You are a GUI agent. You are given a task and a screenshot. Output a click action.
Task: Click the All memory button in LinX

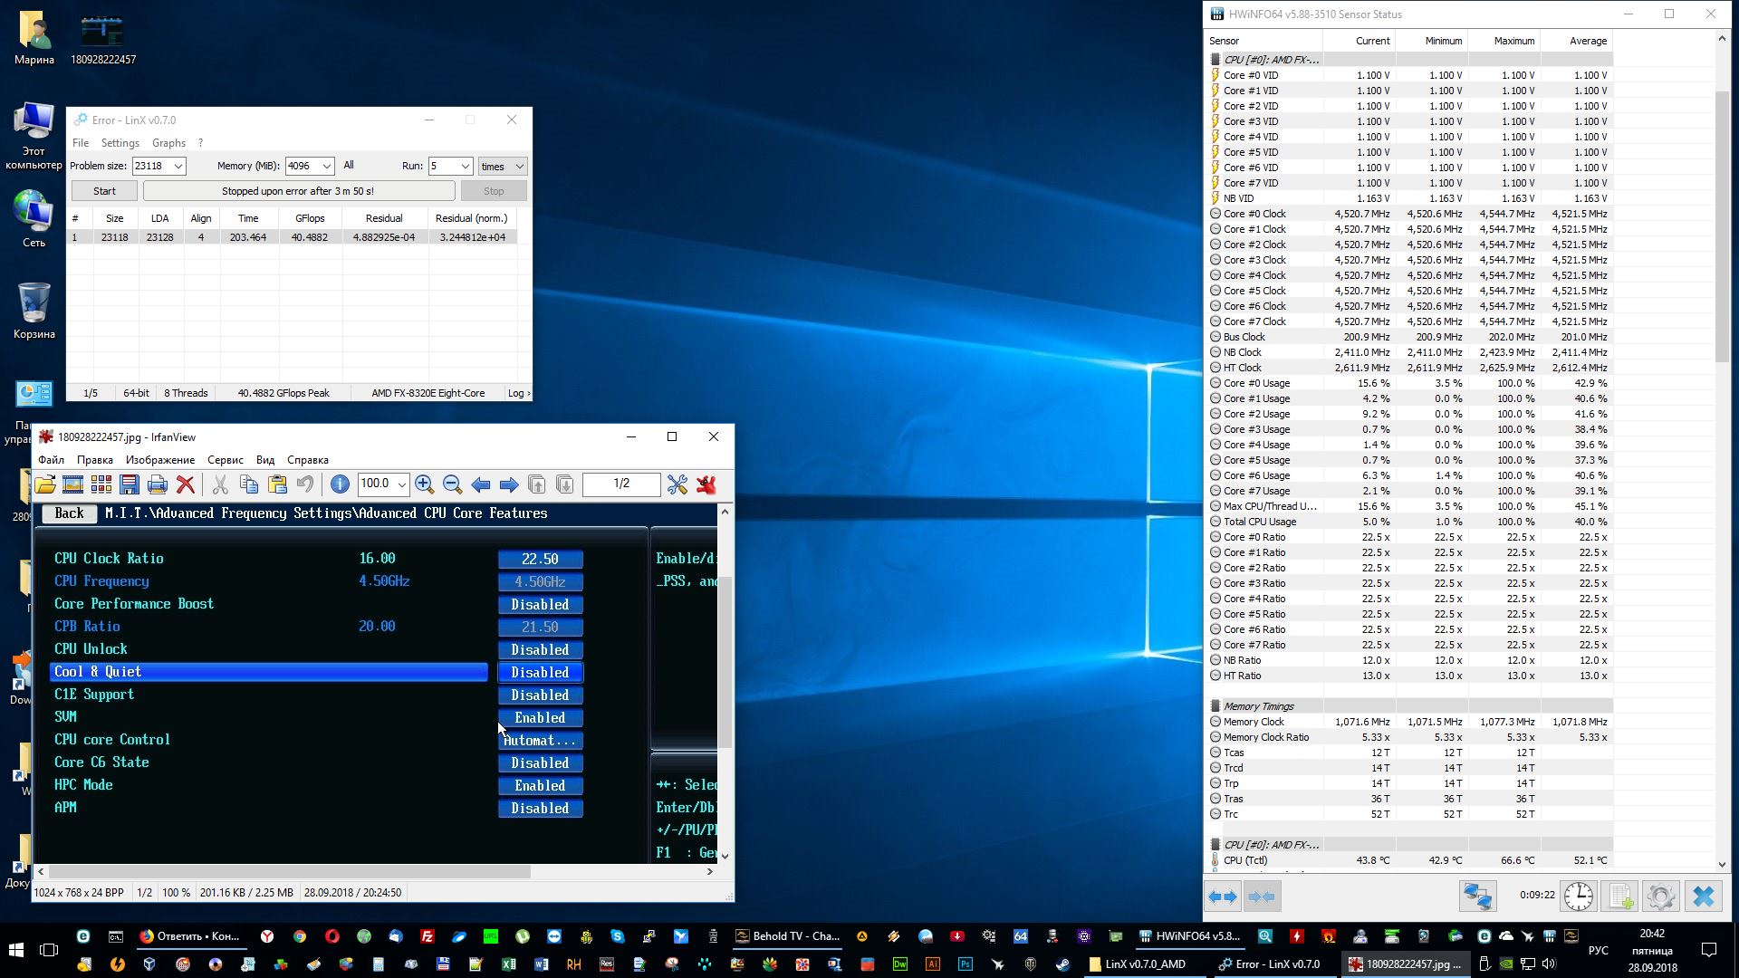[x=349, y=166]
